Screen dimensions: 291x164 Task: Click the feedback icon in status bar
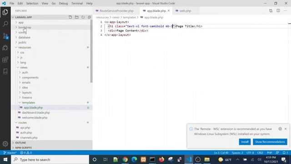[x=277, y=153]
